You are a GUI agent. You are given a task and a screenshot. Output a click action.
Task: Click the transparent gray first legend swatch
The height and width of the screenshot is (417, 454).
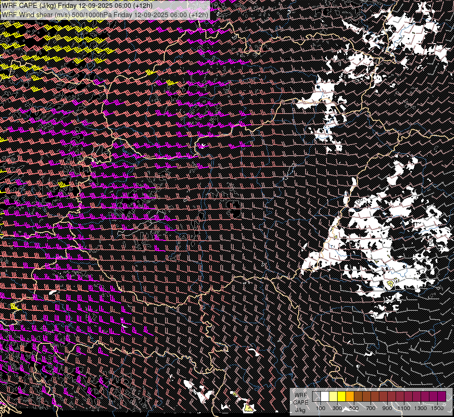click(x=316, y=397)
